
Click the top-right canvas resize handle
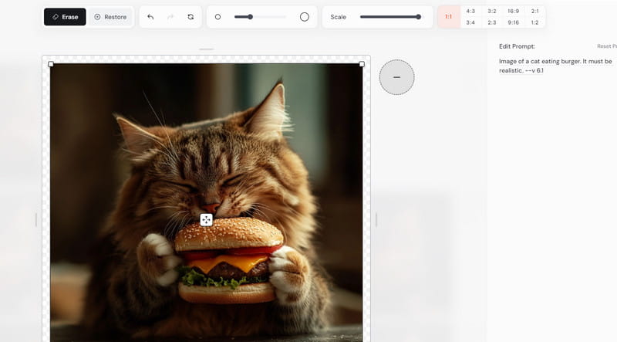362,64
